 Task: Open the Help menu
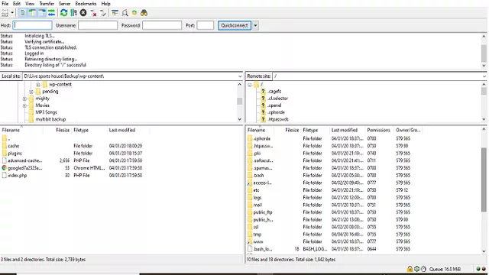105,4
